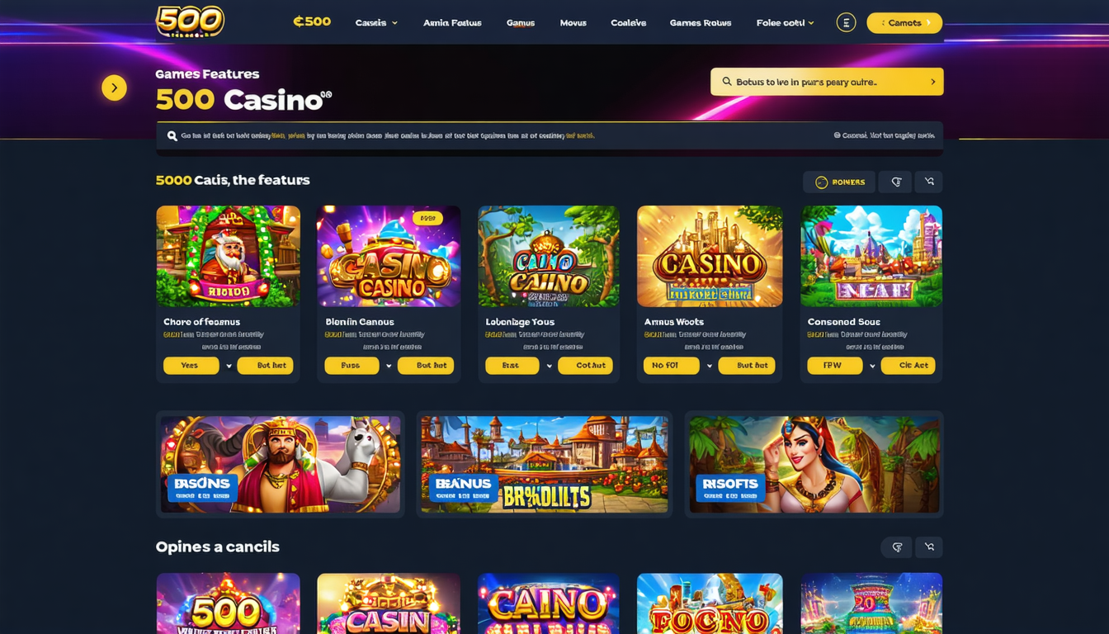Click the magnifier icon in the long search bar
Viewport: 1109px width, 634px height.
tap(172, 136)
